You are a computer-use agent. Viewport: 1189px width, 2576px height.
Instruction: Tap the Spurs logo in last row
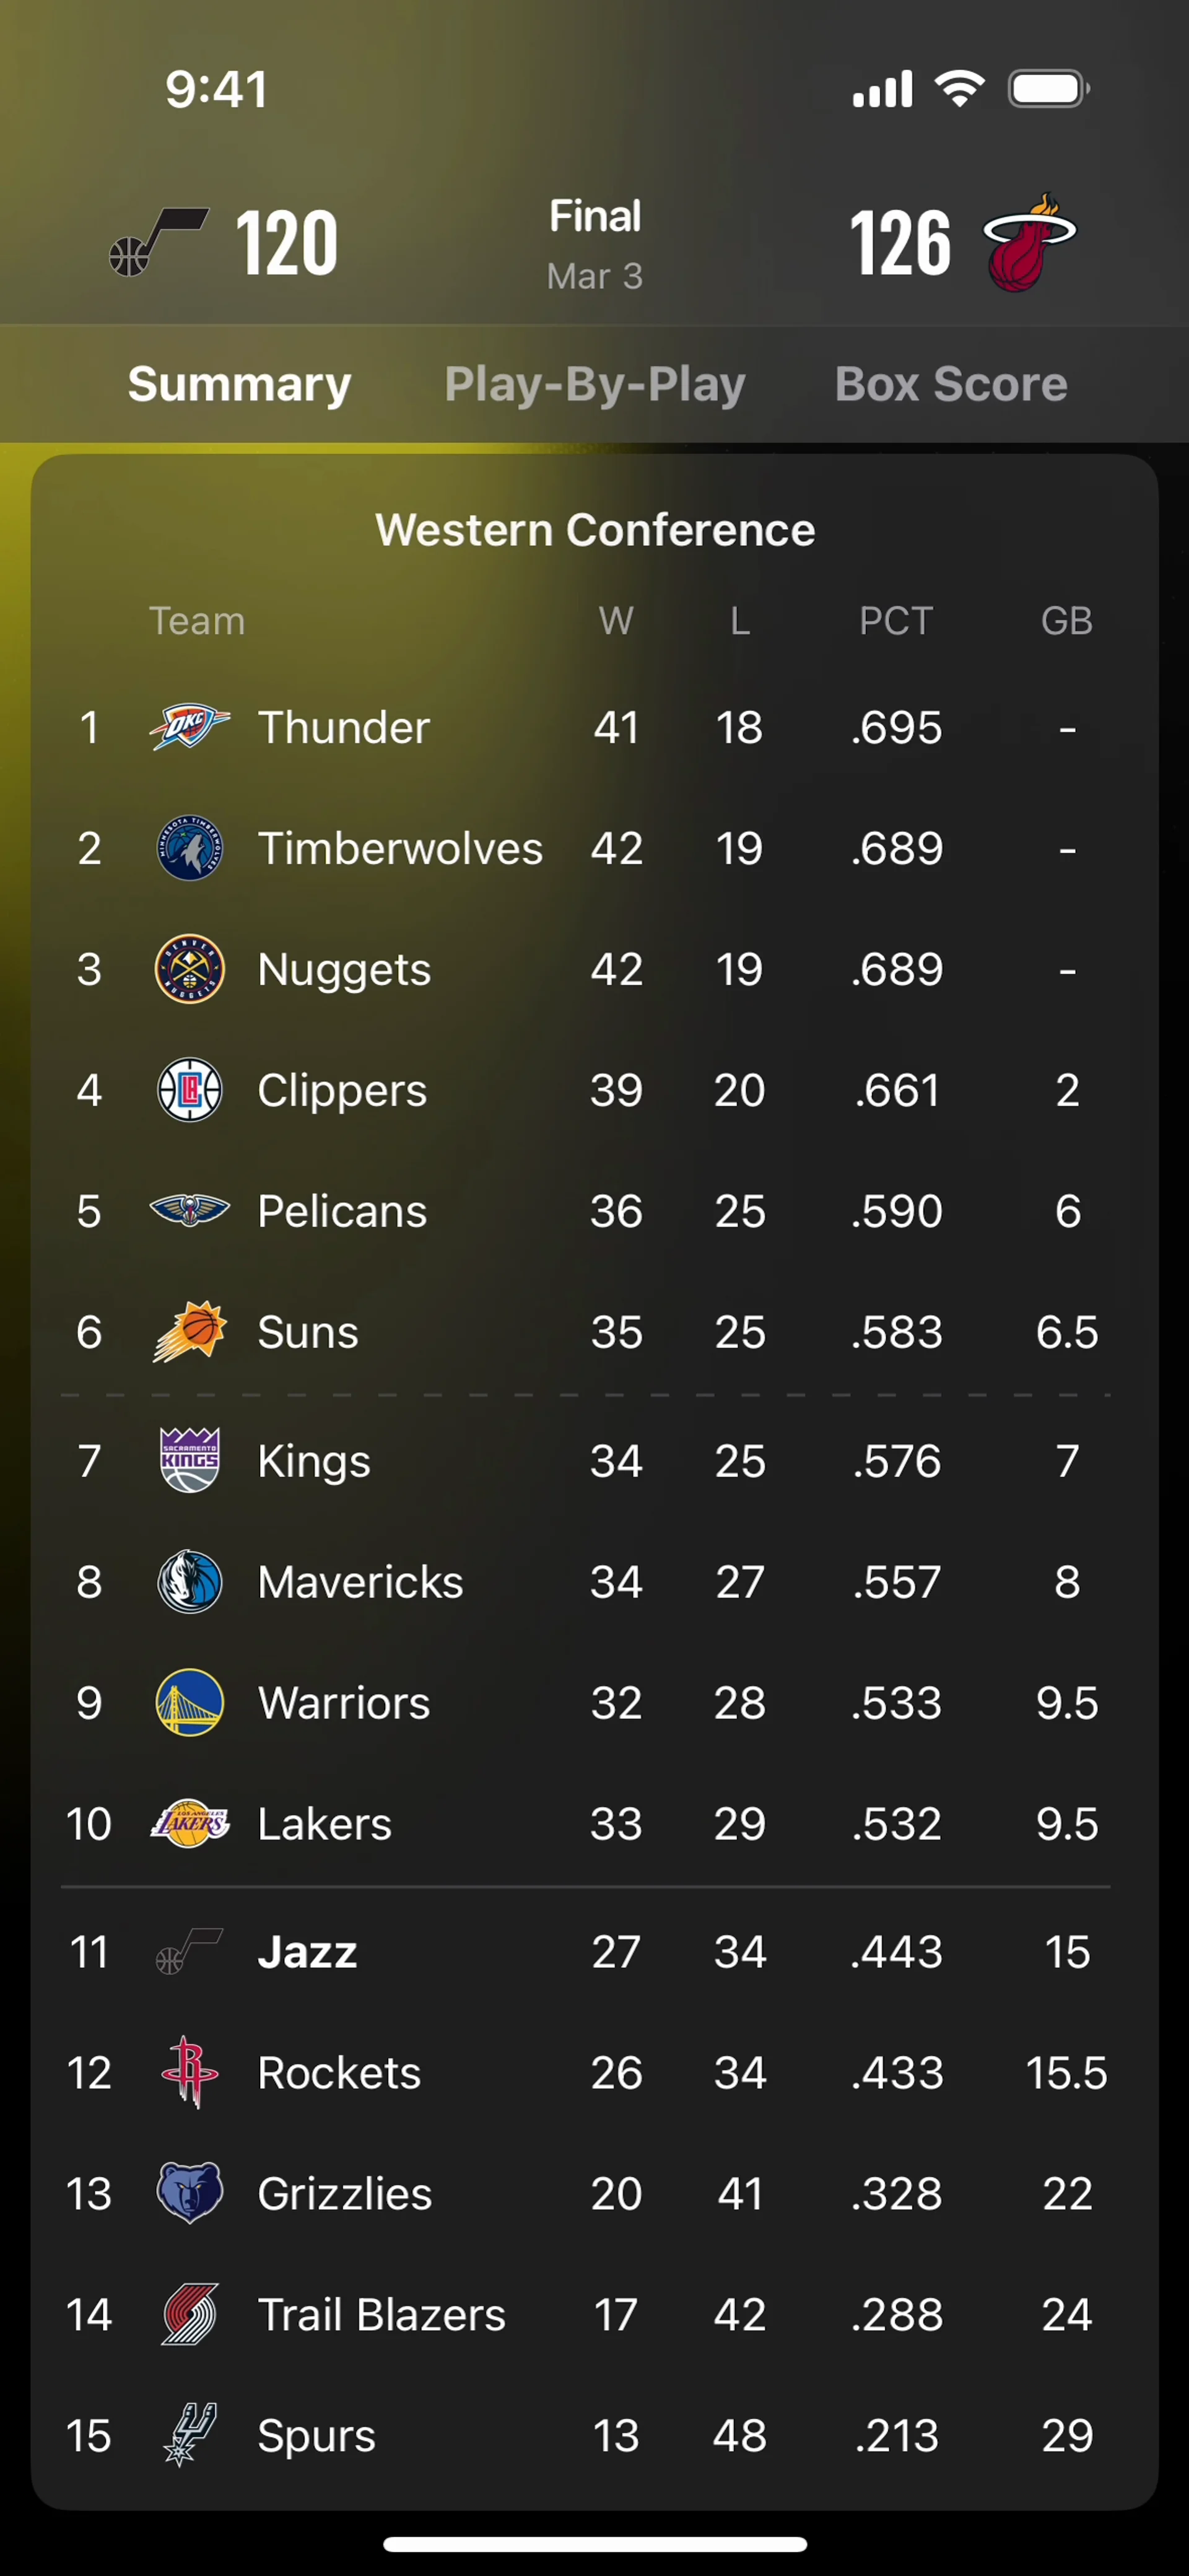pyautogui.click(x=189, y=2435)
